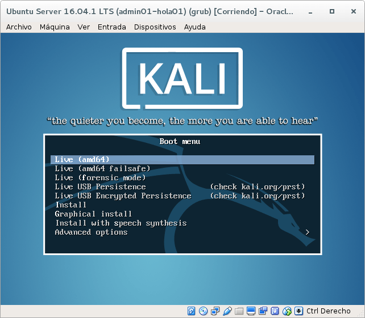Click the Boot menu heading

point(180,142)
